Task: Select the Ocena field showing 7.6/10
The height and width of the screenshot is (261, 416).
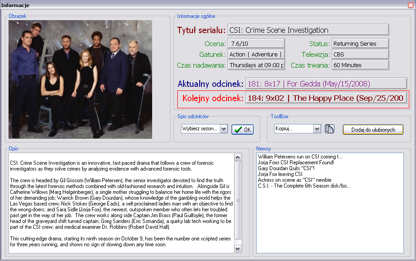Action: click(x=256, y=43)
